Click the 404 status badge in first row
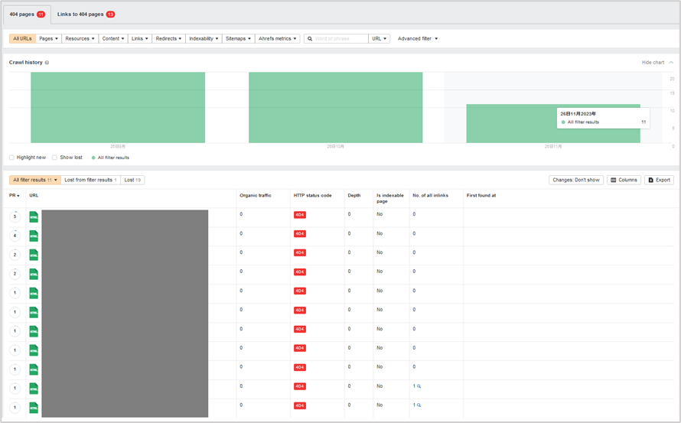Screen dimensions: 681x423 (300, 215)
